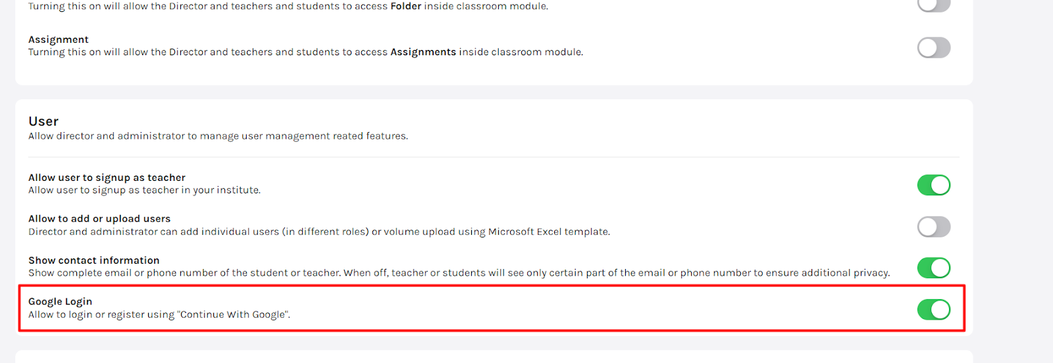This screenshot has width=1053, height=363.
Task: Click "Allow user to signup as teacher in your institute" text
Action: pyautogui.click(x=144, y=190)
